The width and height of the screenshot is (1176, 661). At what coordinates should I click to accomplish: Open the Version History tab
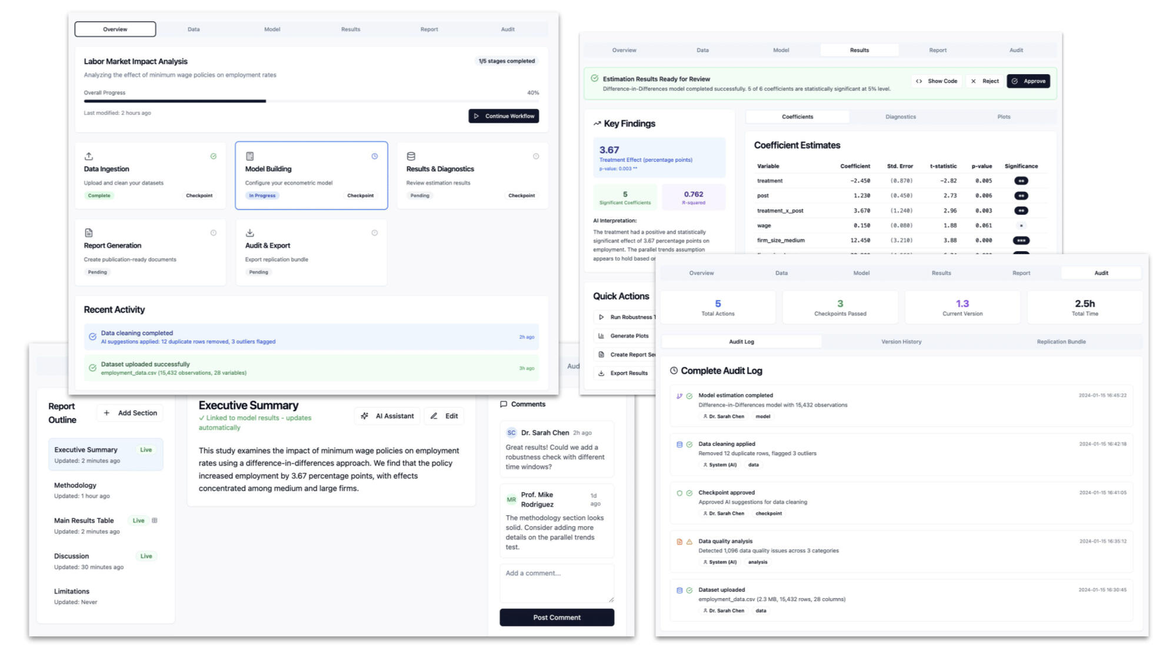(901, 342)
